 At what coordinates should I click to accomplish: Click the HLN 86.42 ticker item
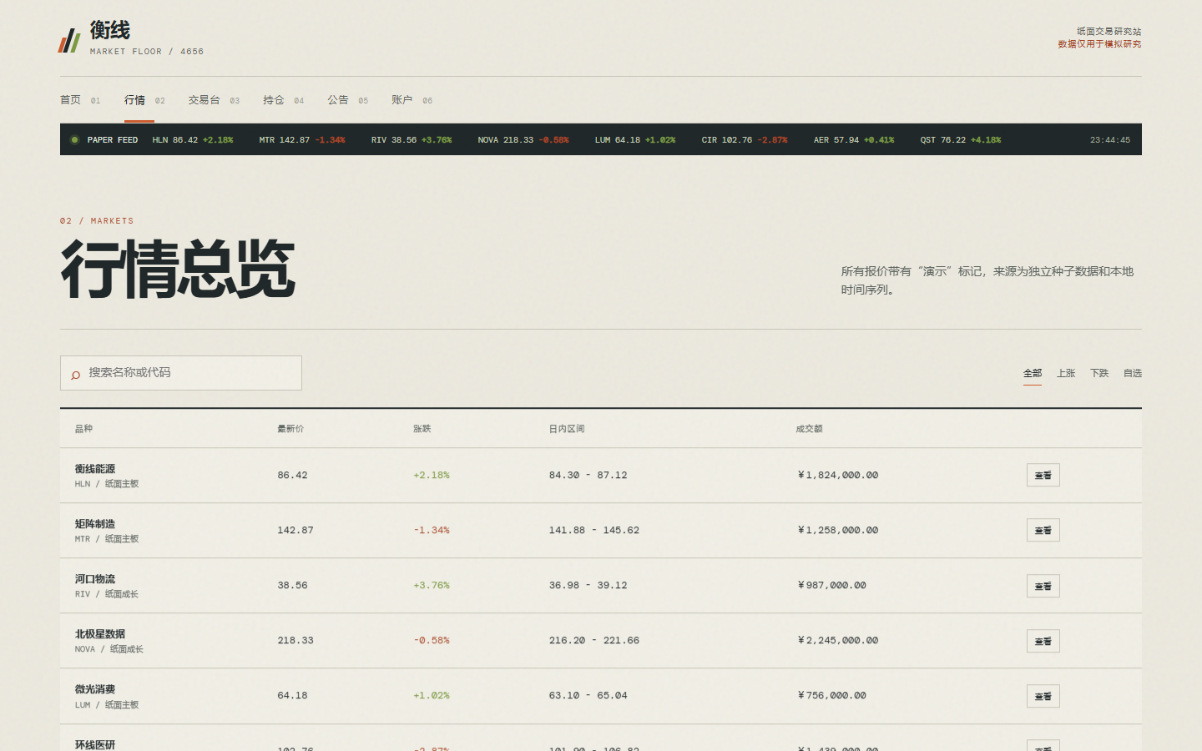click(193, 140)
